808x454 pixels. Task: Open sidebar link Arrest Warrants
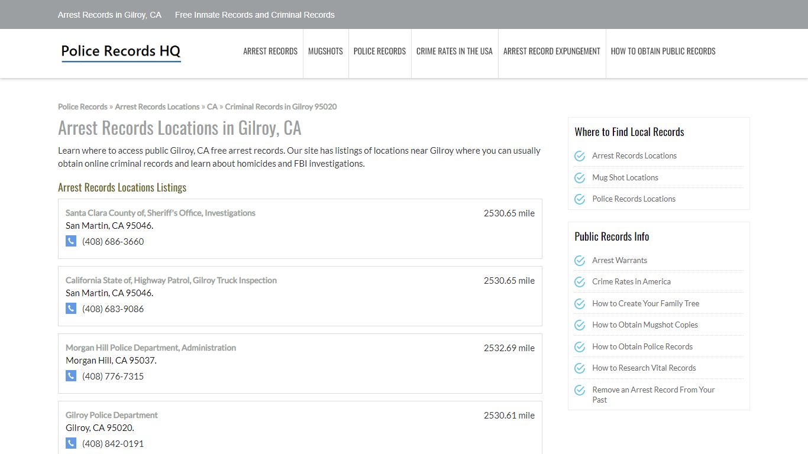pos(619,260)
